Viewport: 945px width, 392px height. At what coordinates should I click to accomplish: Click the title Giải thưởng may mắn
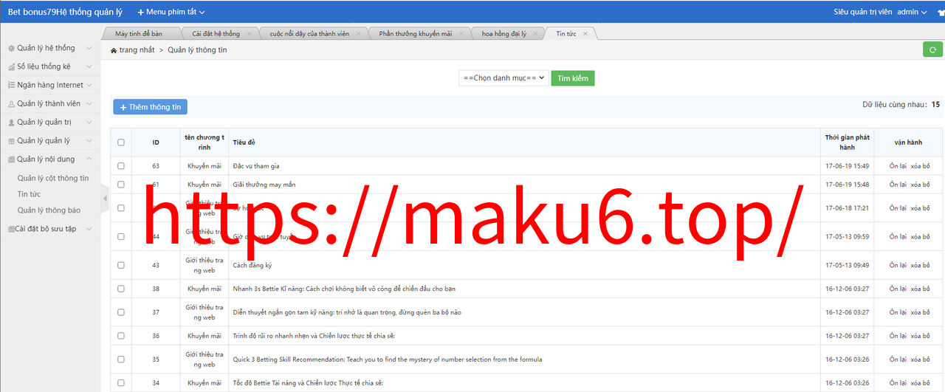pos(264,185)
